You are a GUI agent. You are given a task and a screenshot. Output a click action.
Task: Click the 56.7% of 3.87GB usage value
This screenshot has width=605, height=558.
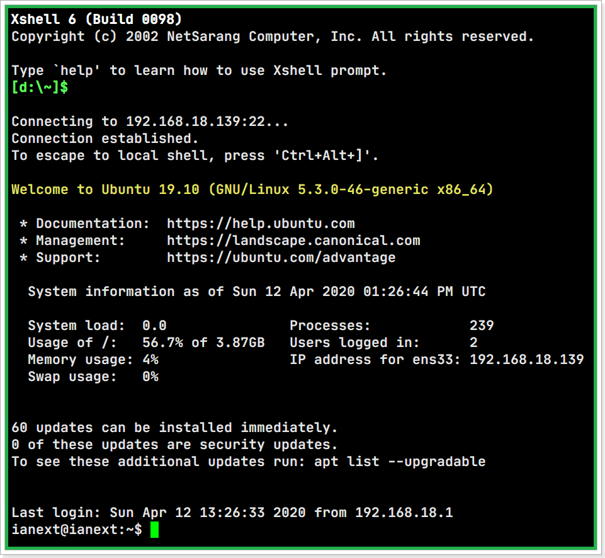(x=204, y=343)
